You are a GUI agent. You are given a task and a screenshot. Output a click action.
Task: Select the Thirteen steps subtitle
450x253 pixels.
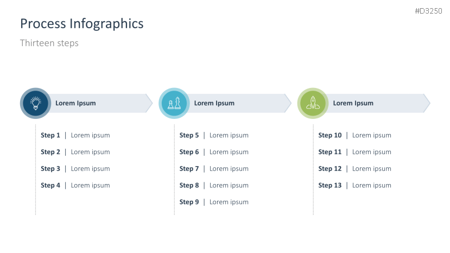[x=49, y=43]
